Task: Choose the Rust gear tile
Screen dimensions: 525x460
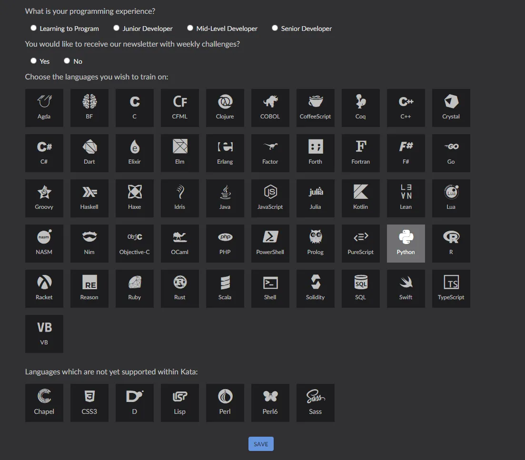Action: [180, 289]
